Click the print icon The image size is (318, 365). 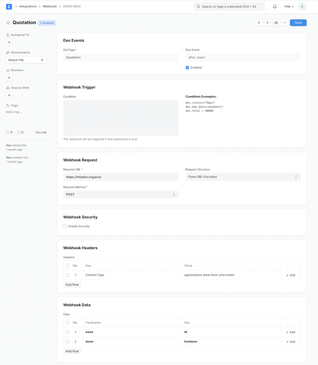276,23
